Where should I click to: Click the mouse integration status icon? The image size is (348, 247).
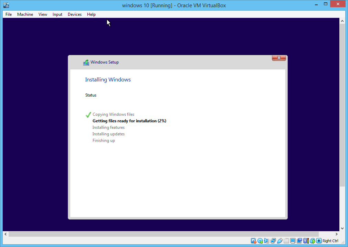pyautogui.click(x=313, y=241)
